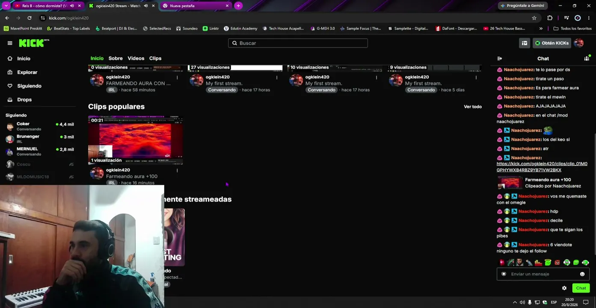596x308 pixels.
Task: Open options for the 27 visualizaciones video
Action: point(277,78)
